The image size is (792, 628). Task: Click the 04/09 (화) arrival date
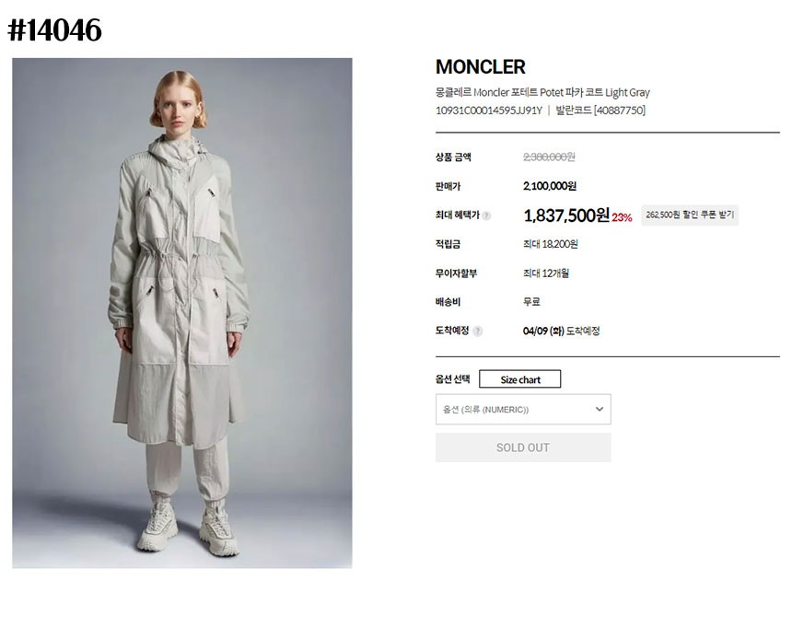pos(543,331)
